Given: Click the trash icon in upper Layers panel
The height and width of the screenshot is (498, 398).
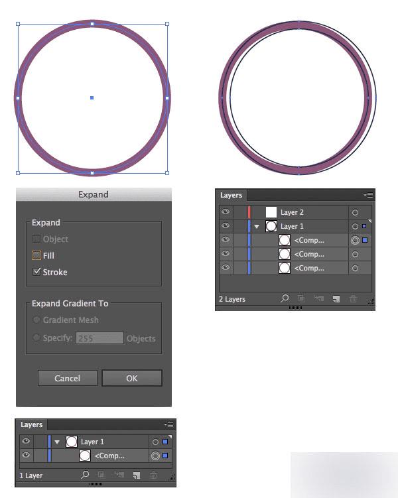Looking at the screenshot, I should pyautogui.click(x=354, y=299).
